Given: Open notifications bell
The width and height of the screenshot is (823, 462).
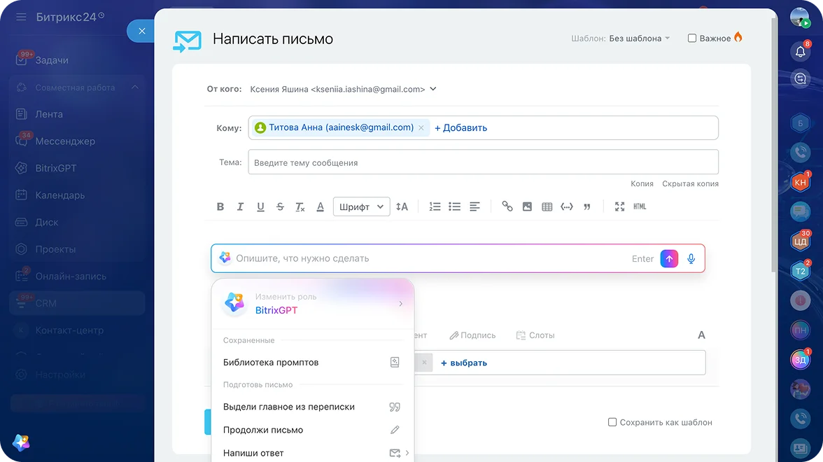Looking at the screenshot, I should coord(800,52).
